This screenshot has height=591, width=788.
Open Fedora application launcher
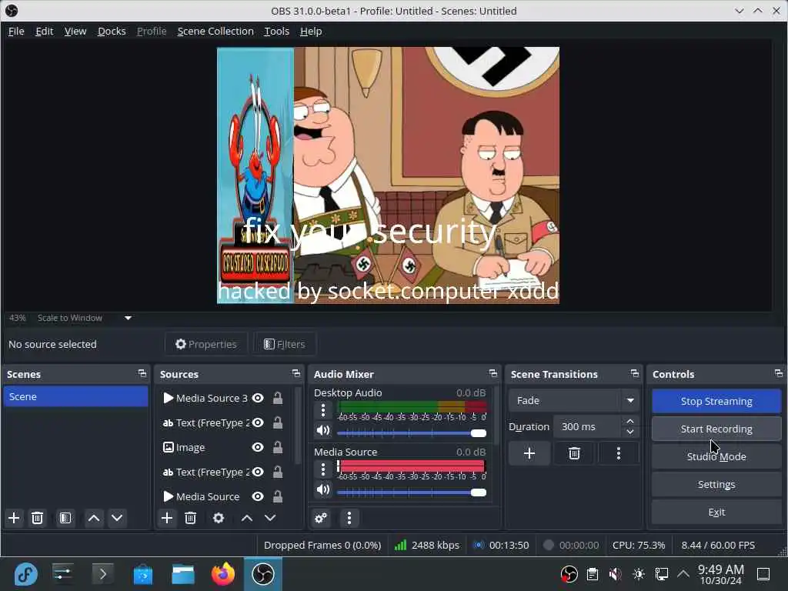click(x=25, y=574)
